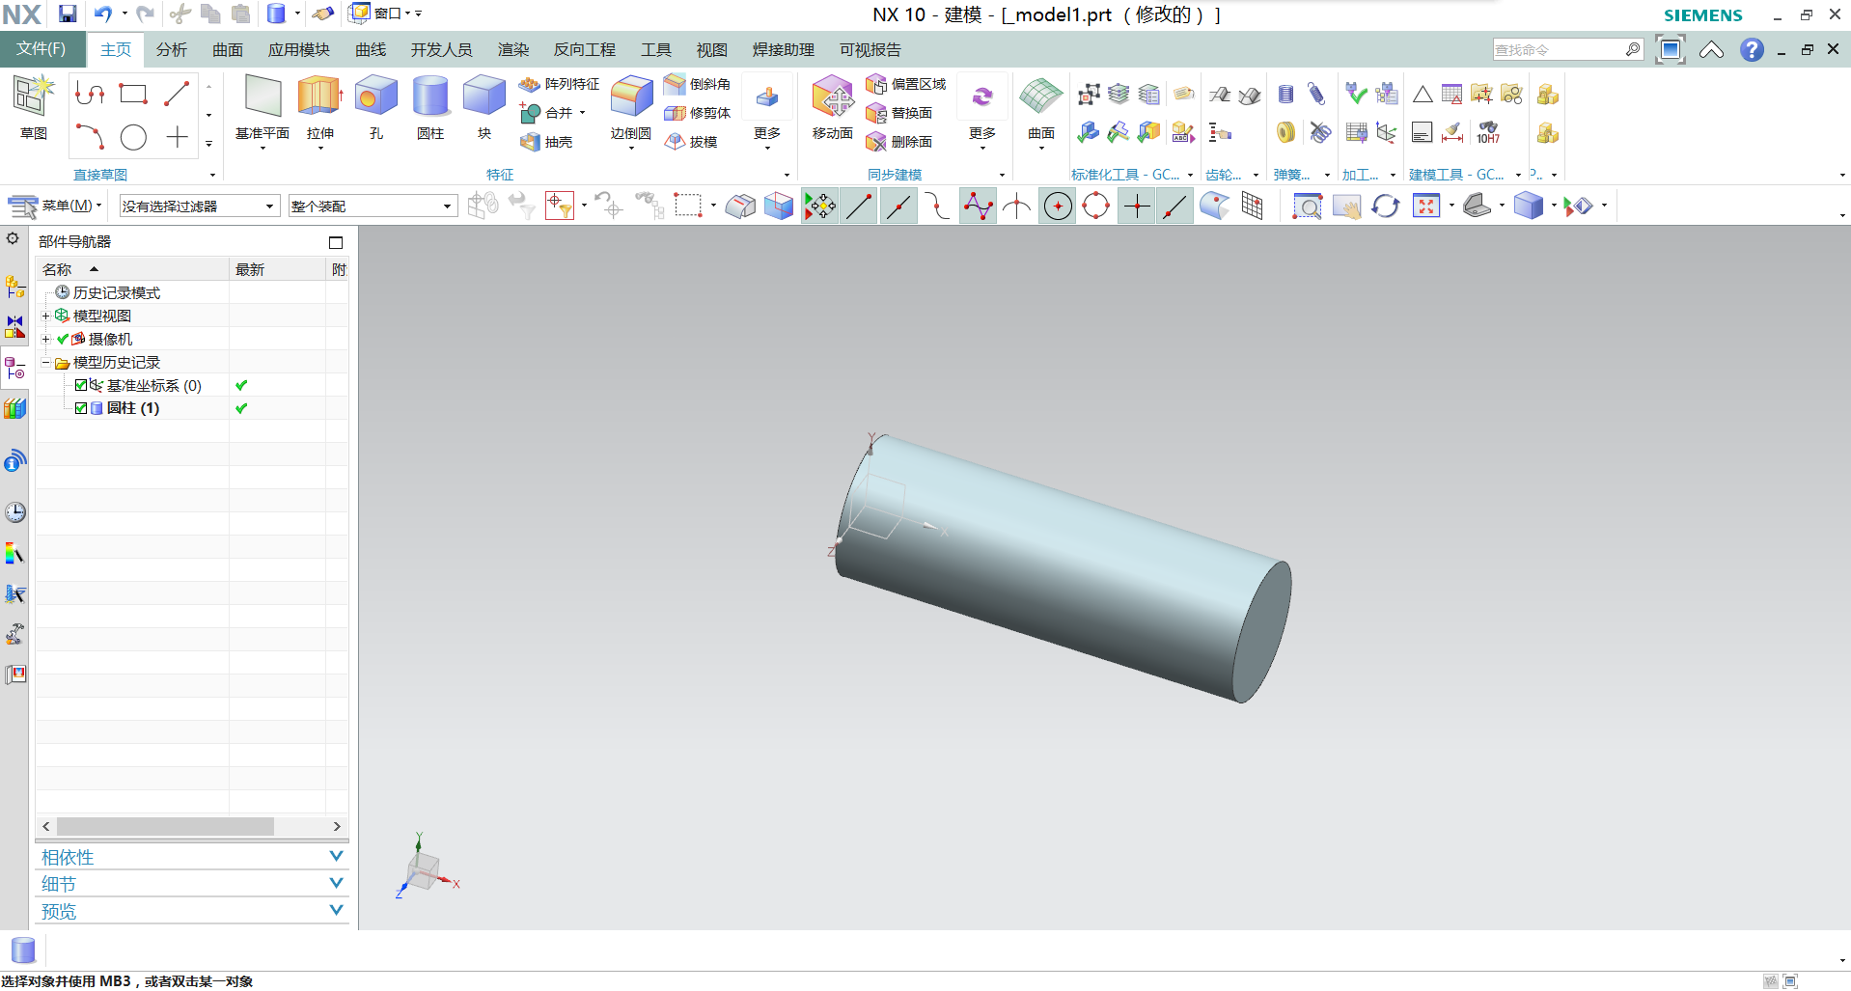Toggle the arc center snap point
Viewport: 1851px width, 991px height.
pos(1058,206)
